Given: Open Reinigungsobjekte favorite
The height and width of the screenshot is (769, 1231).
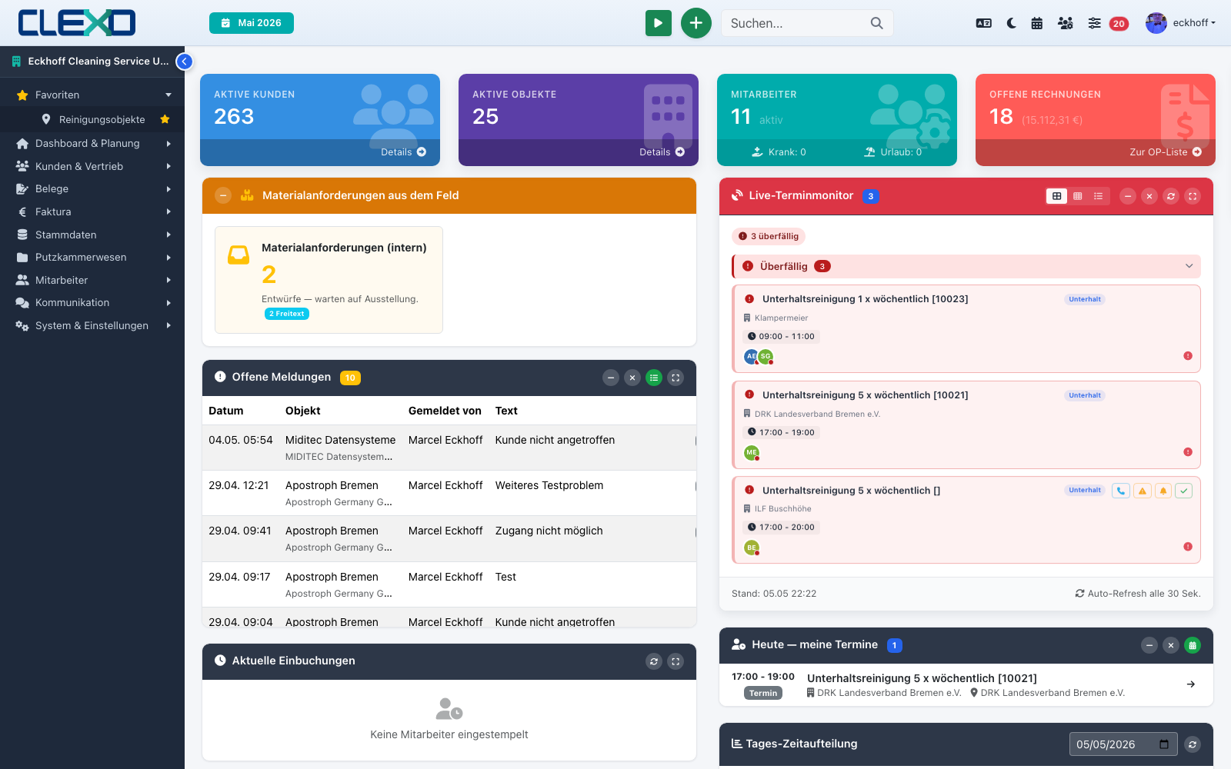Looking at the screenshot, I should (94, 119).
